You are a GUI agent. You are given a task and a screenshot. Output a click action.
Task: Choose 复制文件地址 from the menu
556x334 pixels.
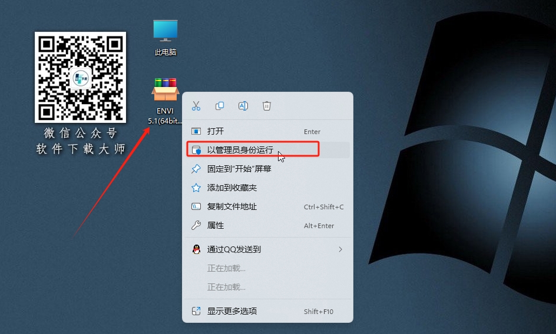pos(268,206)
